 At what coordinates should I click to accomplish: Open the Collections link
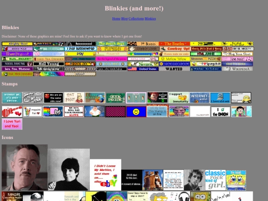136,19
